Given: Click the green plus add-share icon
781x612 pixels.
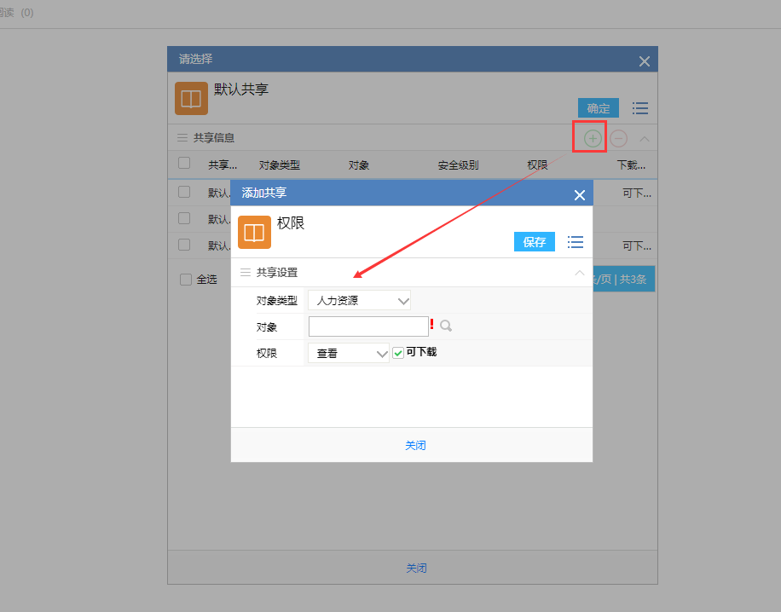Looking at the screenshot, I should pos(593,138).
